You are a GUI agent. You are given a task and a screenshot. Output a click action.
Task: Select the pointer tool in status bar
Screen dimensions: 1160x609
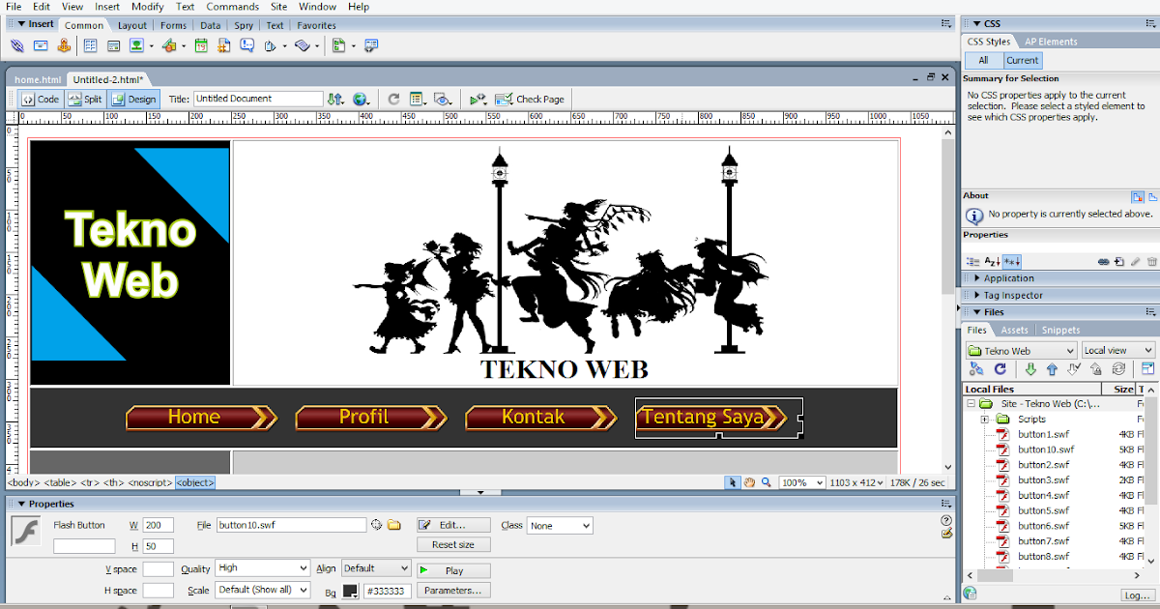point(734,482)
